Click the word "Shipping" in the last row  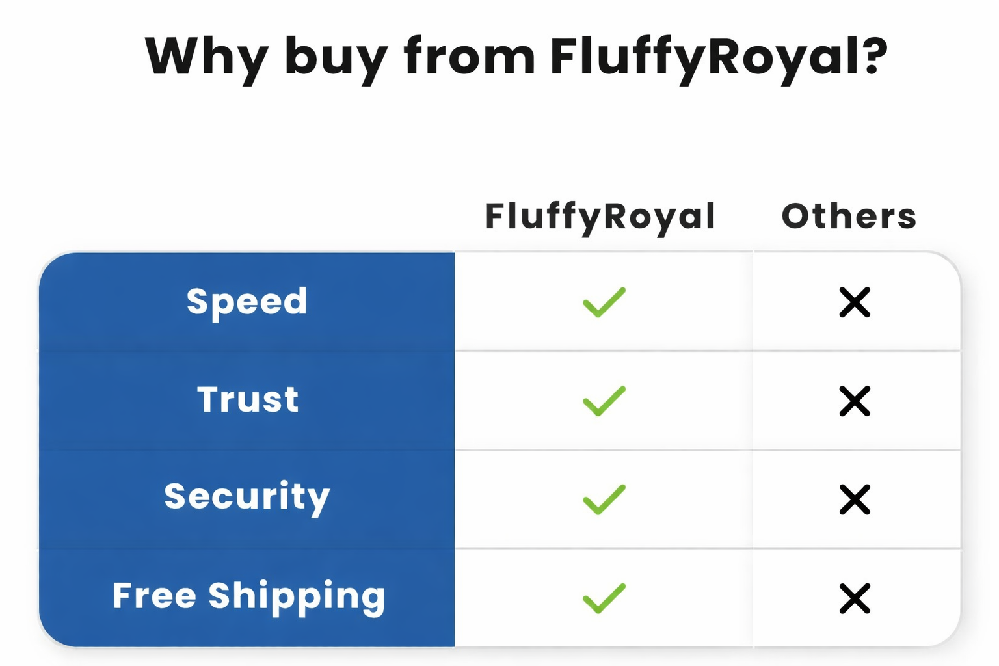coord(297,596)
